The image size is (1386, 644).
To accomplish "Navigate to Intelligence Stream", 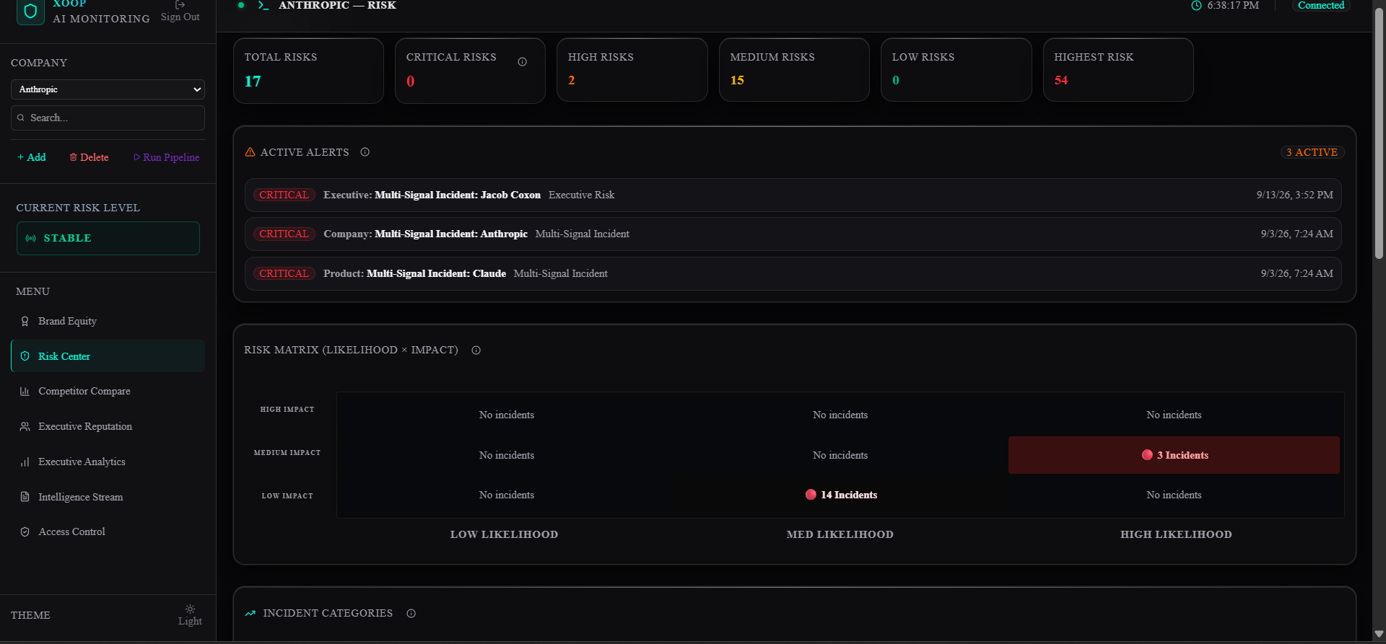I will [108, 497].
